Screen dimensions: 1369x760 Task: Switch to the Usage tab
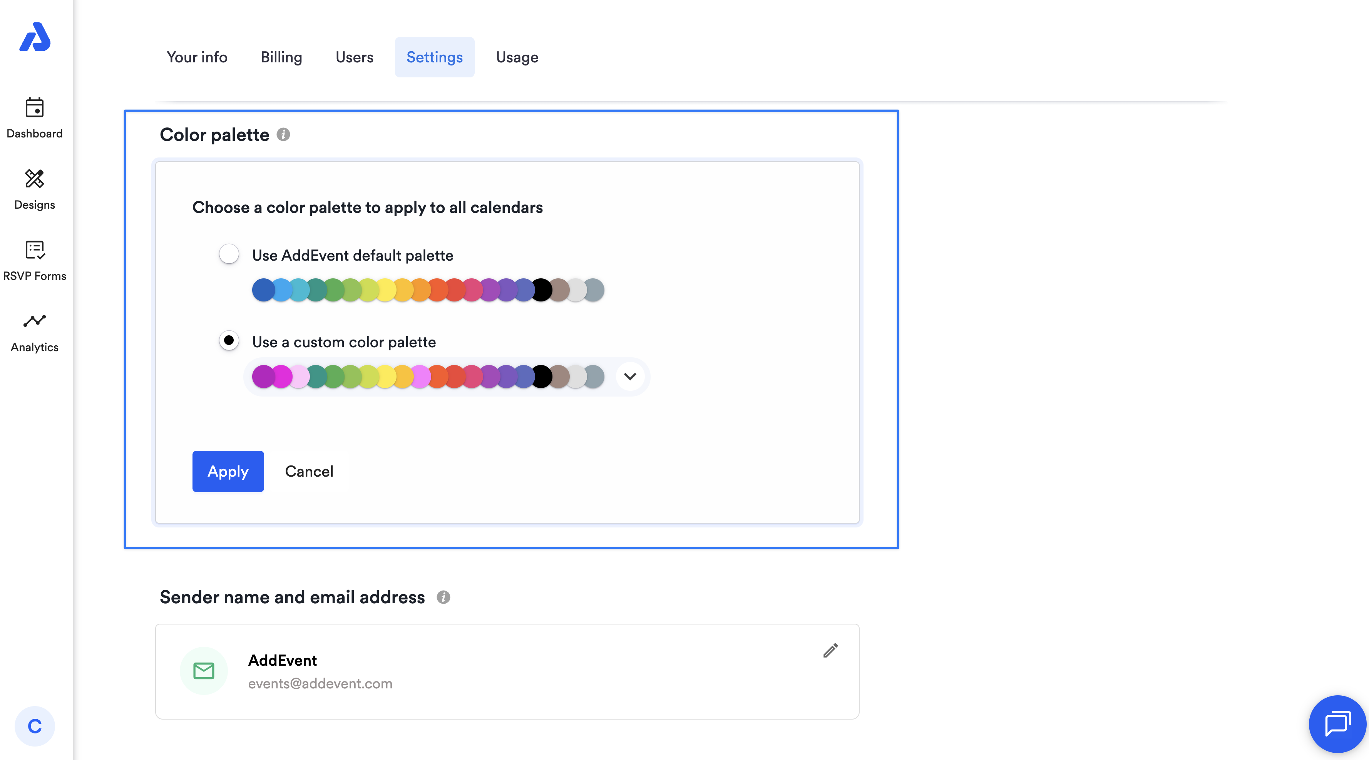pyautogui.click(x=517, y=57)
